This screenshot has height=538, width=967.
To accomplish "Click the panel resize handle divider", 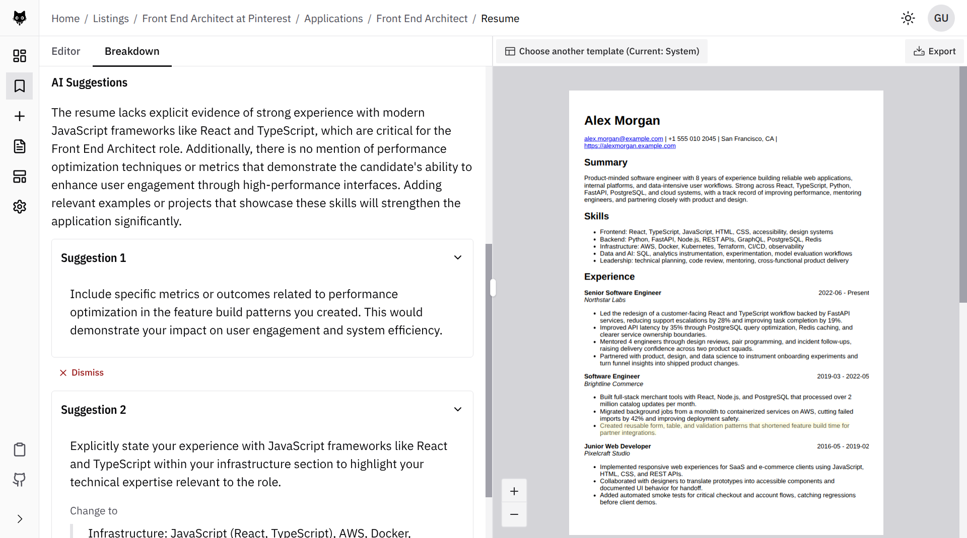I will [493, 288].
